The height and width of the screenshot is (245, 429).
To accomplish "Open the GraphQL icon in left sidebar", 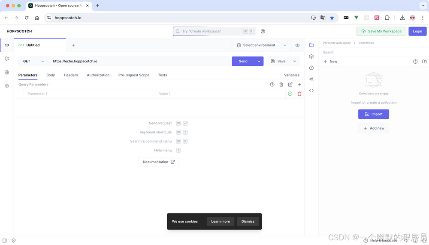I will (7, 59).
